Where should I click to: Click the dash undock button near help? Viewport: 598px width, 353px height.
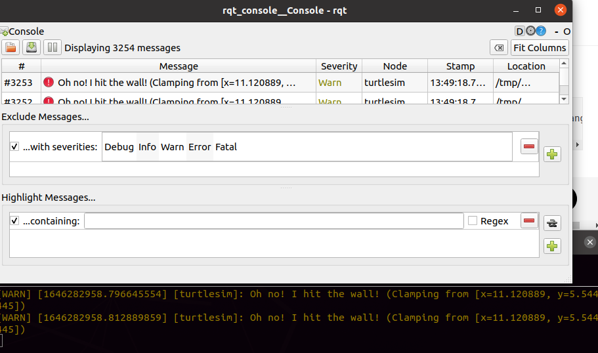[557, 31]
